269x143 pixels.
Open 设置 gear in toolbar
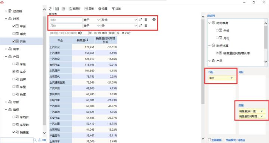tap(103, 9)
